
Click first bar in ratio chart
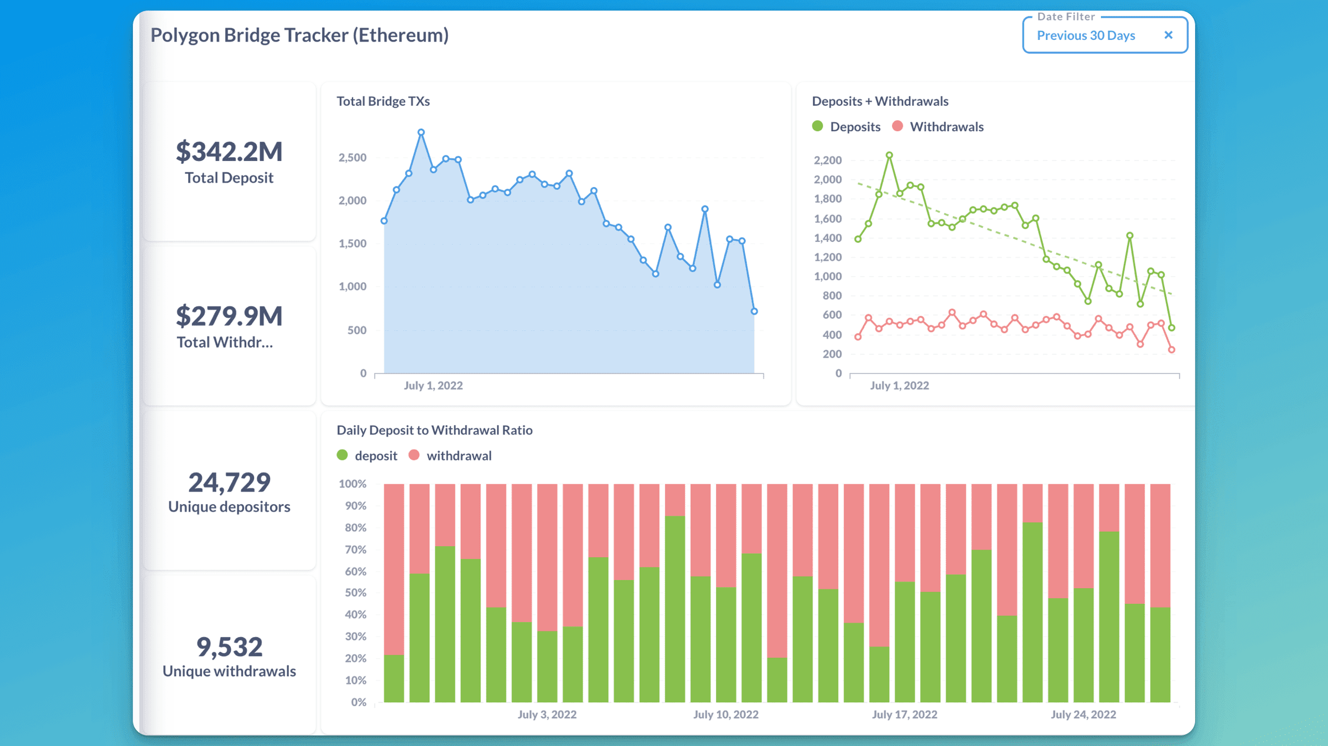click(393, 593)
